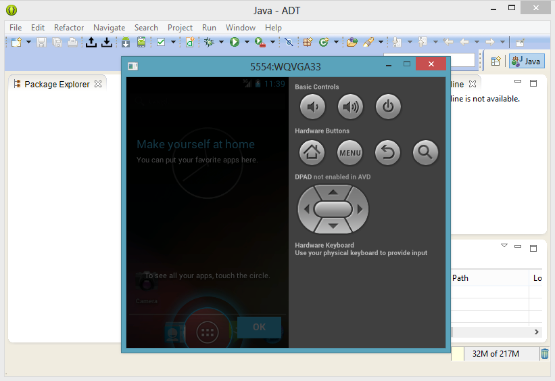Expand the New Java Class dropdown arrow
The width and height of the screenshot is (555, 381).
pos(336,42)
